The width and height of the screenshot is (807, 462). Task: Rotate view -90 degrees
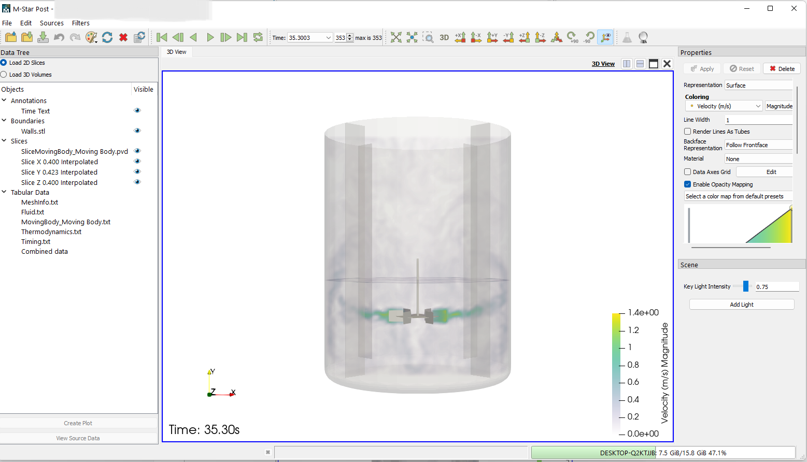(589, 37)
